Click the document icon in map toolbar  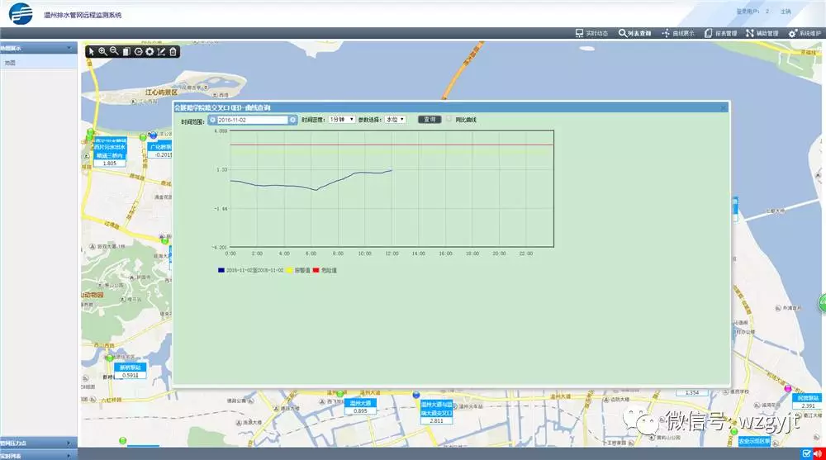click(x=126, y=52)
